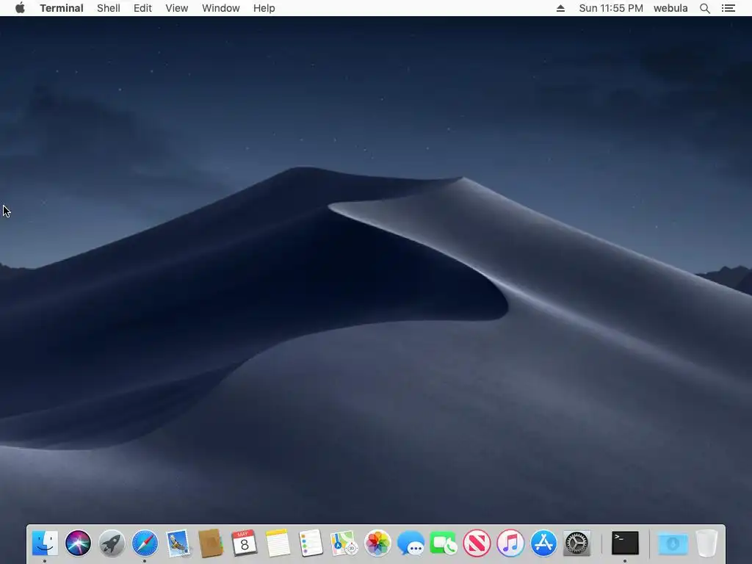Open iTunes music note icon

point(510,543)
